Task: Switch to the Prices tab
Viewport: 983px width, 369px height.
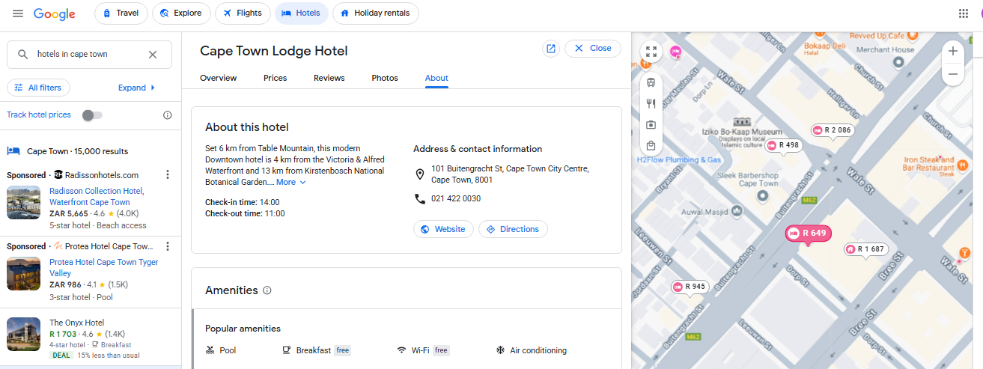Action: (276, 78)
